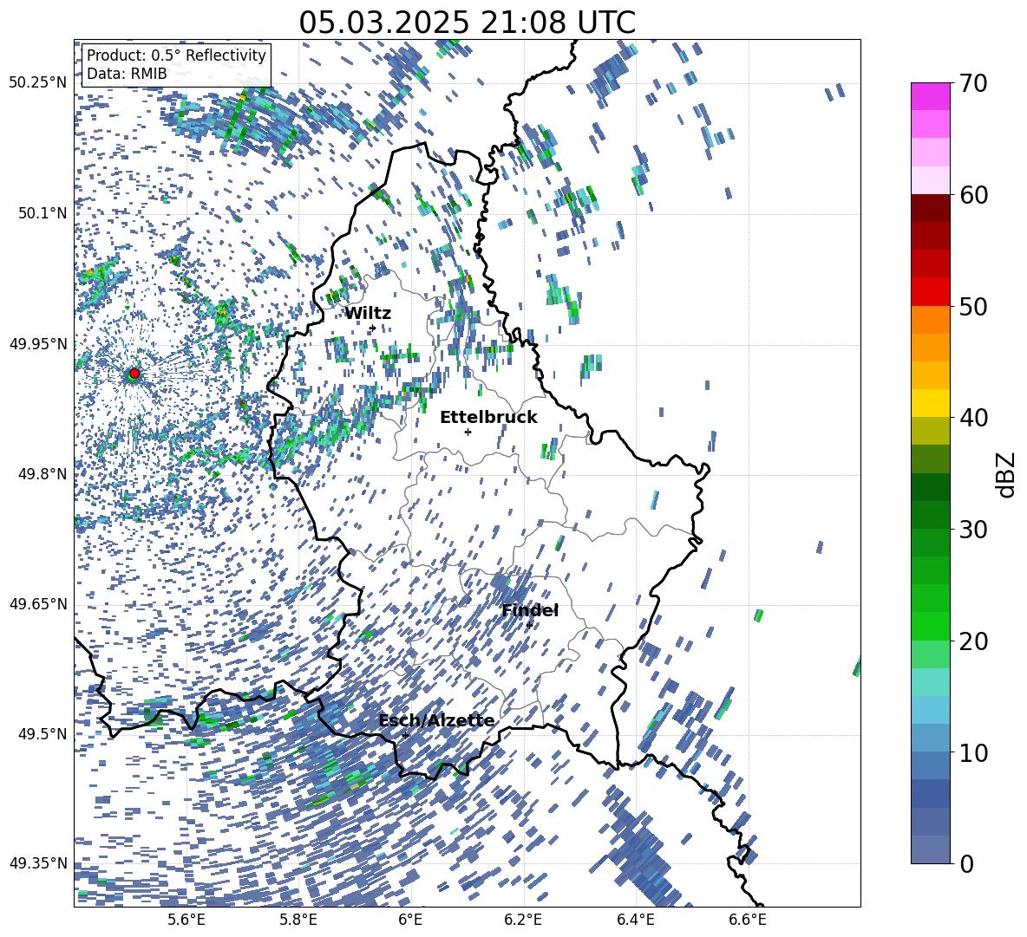Image resolution: width=1027 pixels, height=937 pixels.
Task: Click the 6.2°E longitude label
Action: 523,920
